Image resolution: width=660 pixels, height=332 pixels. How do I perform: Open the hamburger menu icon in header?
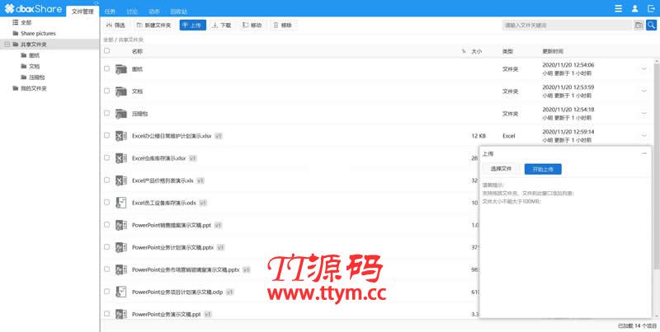618,8
